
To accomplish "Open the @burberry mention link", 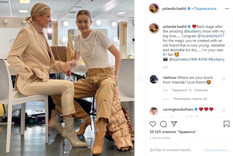I will pyautogui.click(x=193, y=31).
